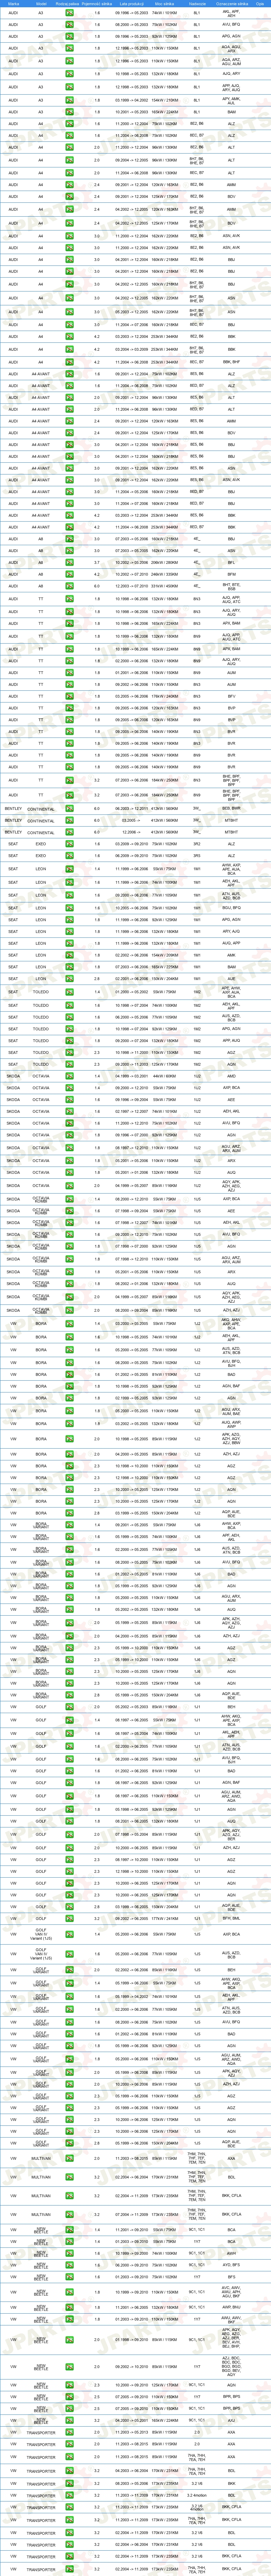Select the Marka column header
The height and width of the screenshot is (2576, 271).
(13, 4)
